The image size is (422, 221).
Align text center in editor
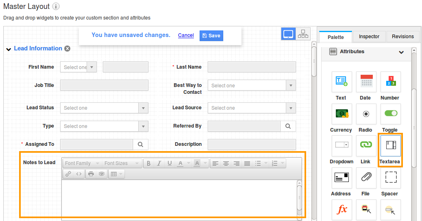(x=226, y=163)
